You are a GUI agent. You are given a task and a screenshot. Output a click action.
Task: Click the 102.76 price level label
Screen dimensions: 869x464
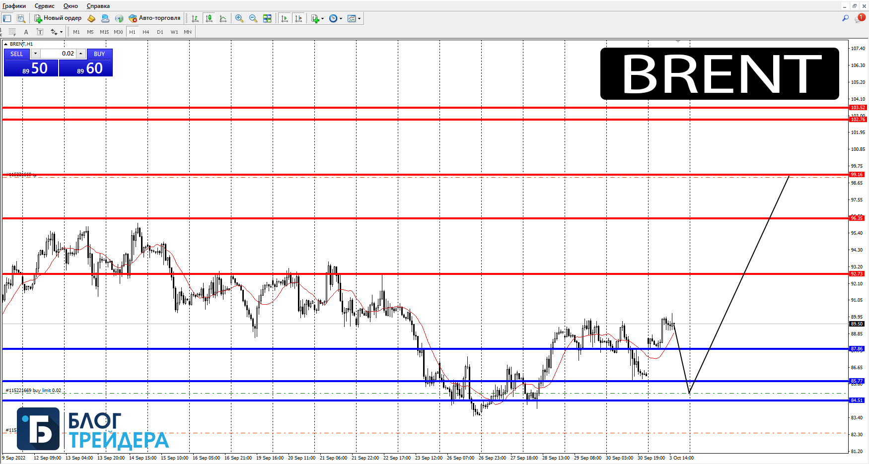(x=858, y=120)
